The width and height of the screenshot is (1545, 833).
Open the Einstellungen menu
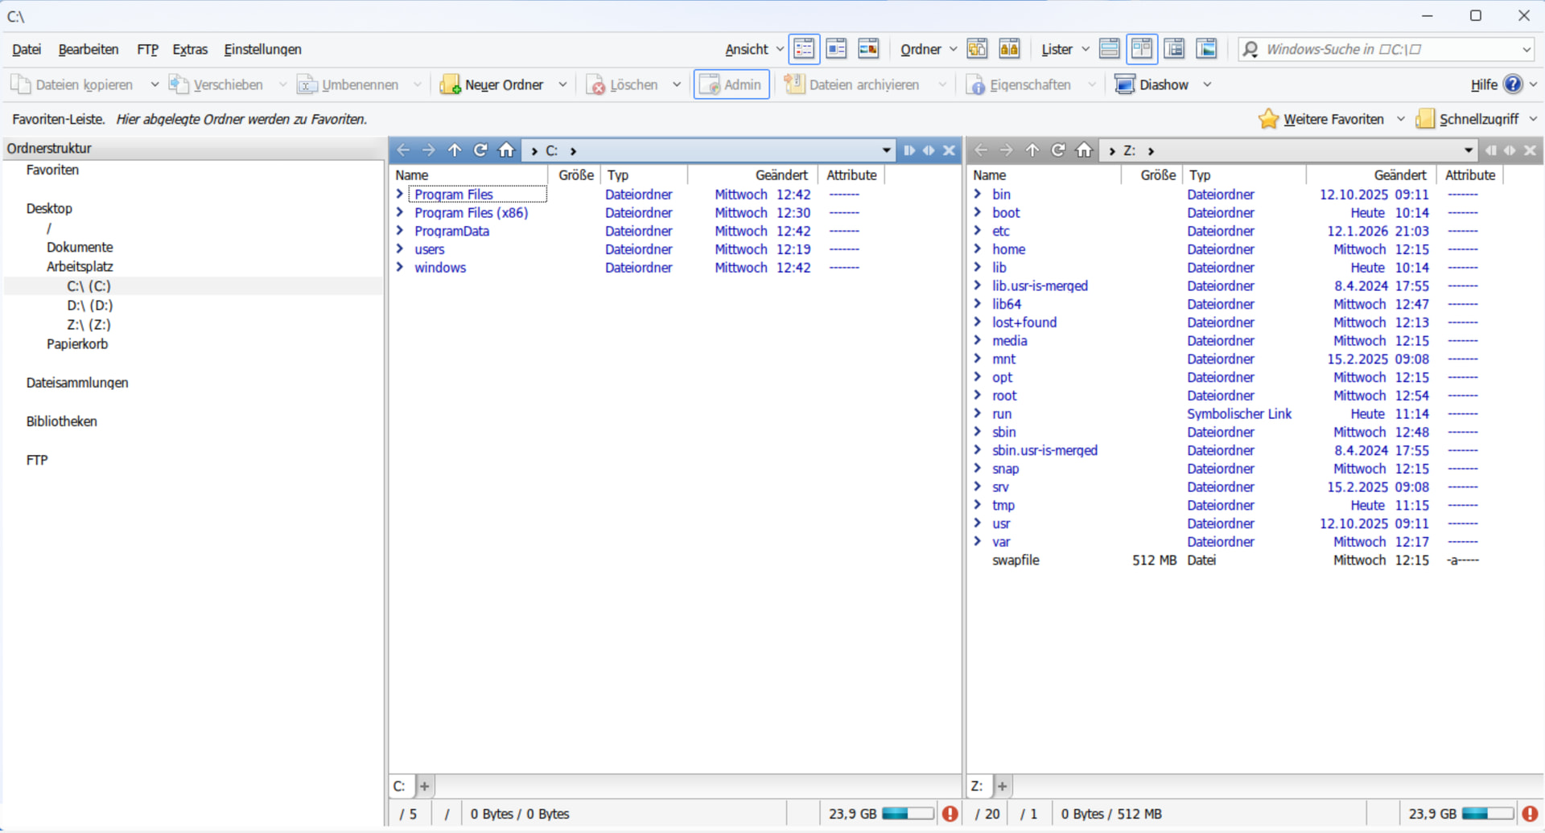(262, 49)
